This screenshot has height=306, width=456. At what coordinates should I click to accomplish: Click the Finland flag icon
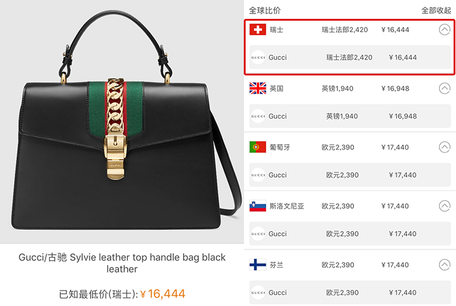(258, 265)
